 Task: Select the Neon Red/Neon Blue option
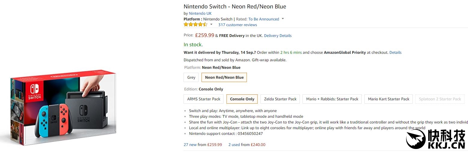click(x=224, y=78)
